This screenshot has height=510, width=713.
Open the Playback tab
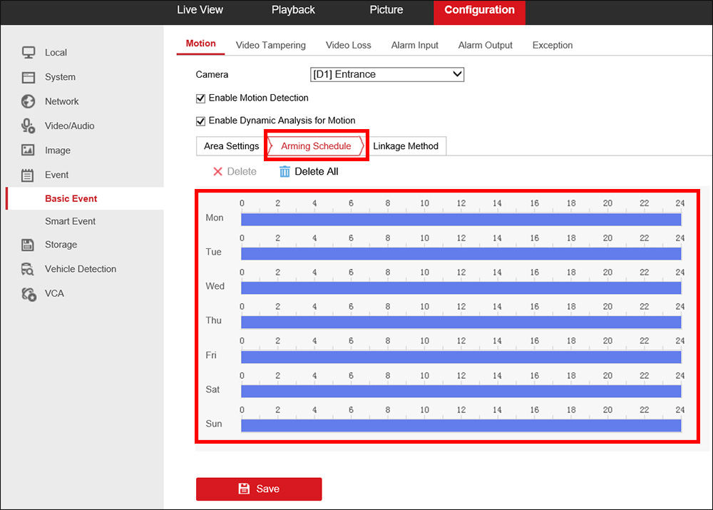293,10
